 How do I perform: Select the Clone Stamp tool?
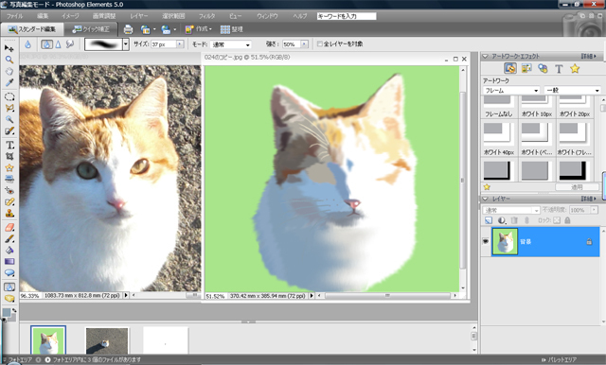9,213
